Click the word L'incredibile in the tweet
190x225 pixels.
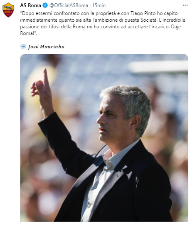172,20
